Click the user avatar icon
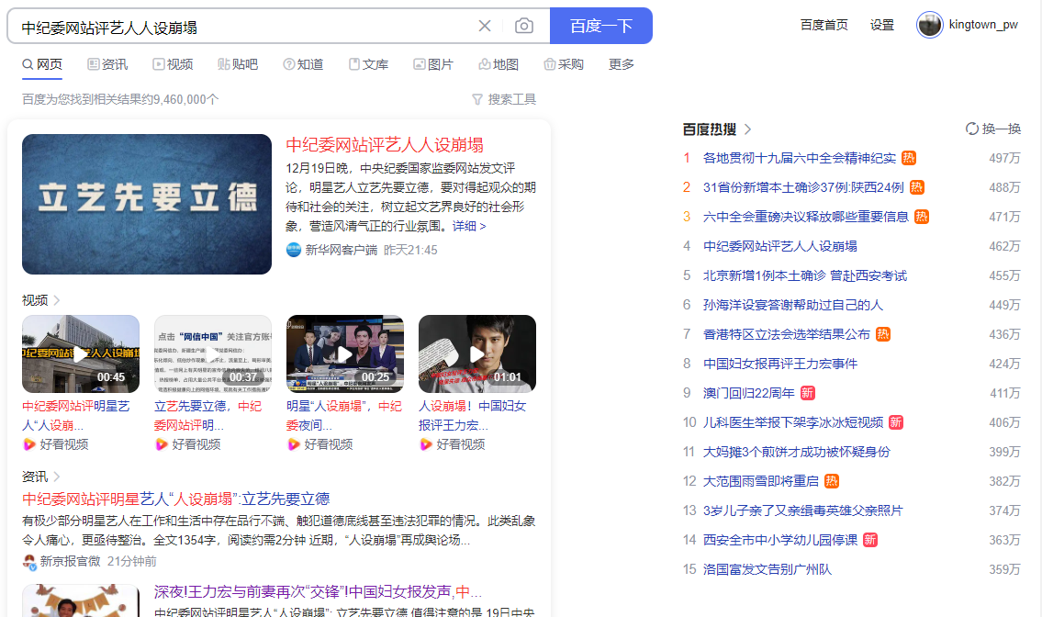The image size is (1042, 617). (x=930, y=26)
